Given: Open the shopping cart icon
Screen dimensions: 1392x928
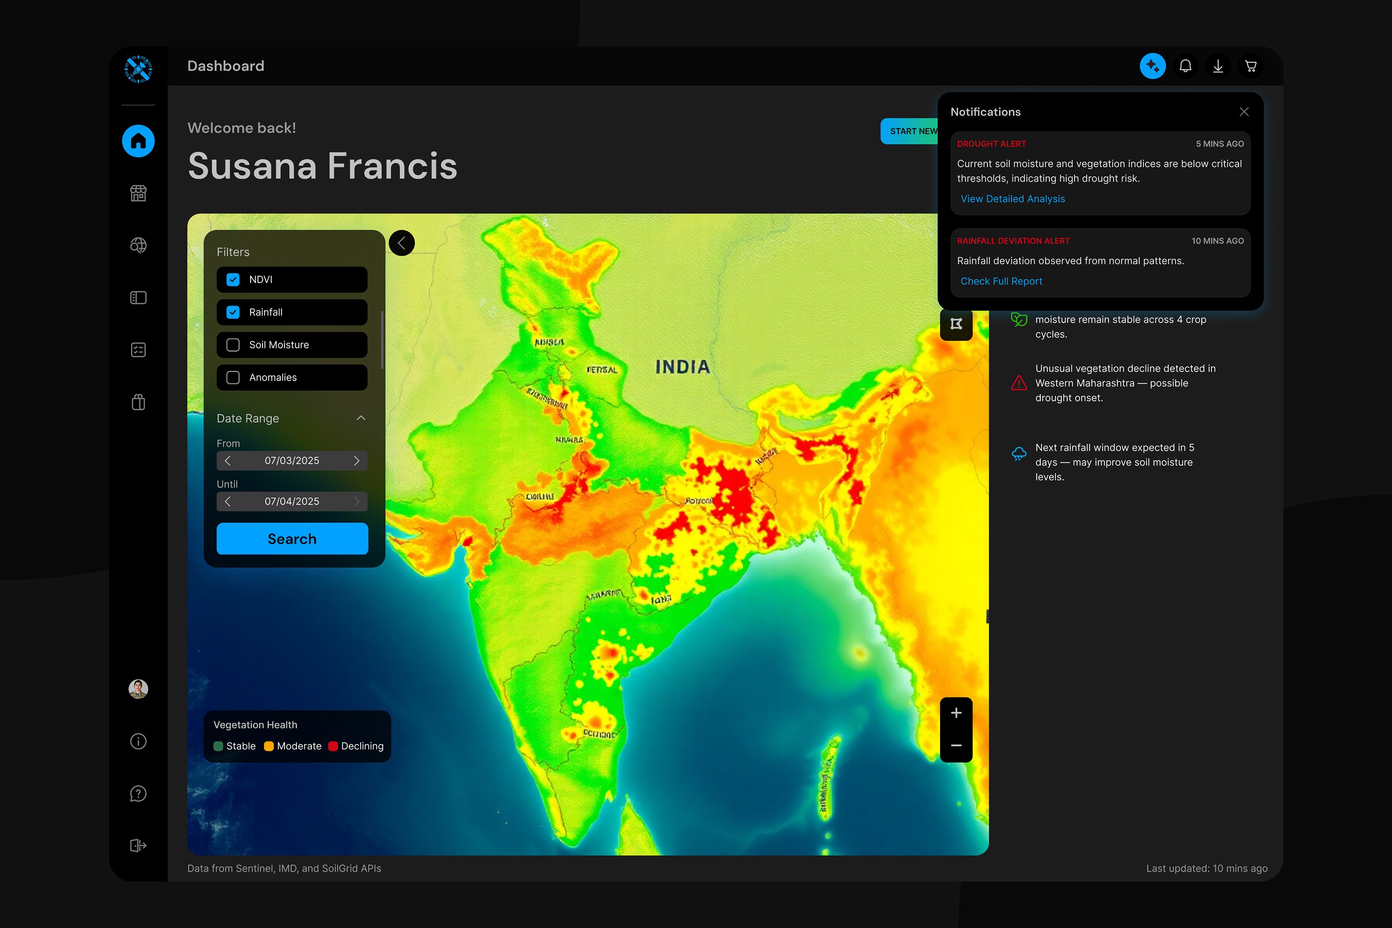Looking at the screenshot, I should point(1250,66).
